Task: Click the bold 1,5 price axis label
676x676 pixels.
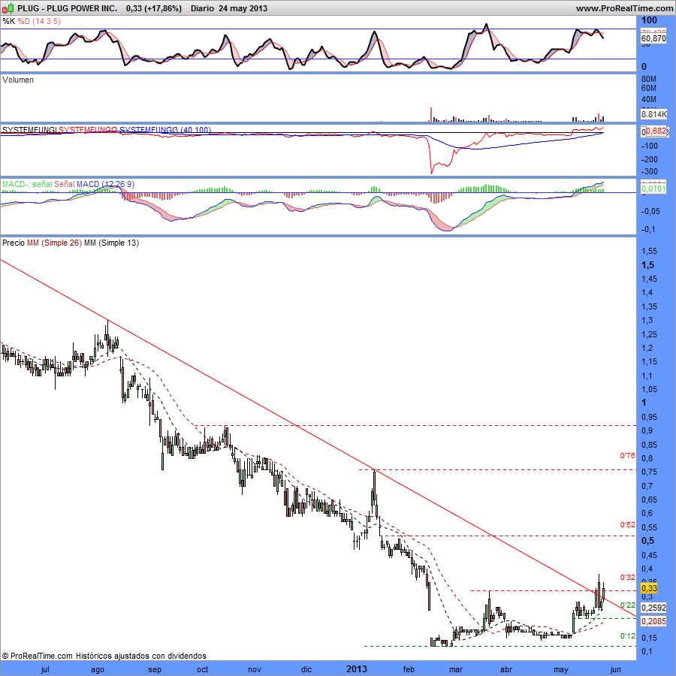Action: tap(648, 265)
